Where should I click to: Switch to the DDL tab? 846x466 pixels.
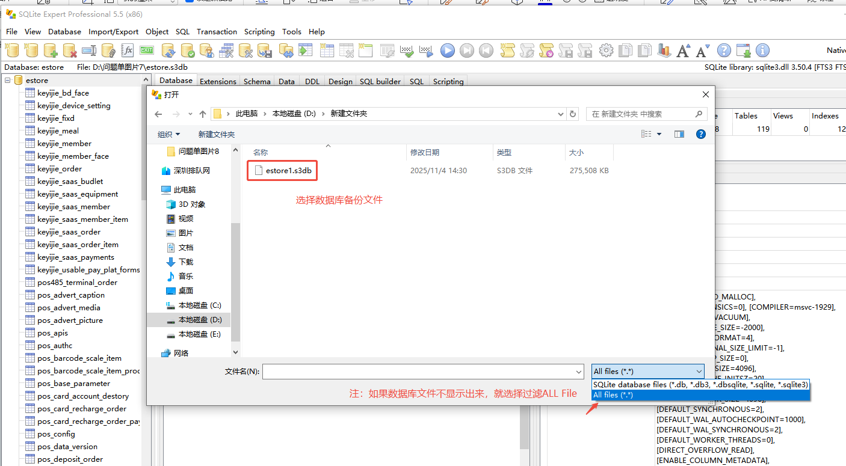[x=312, y=81]
